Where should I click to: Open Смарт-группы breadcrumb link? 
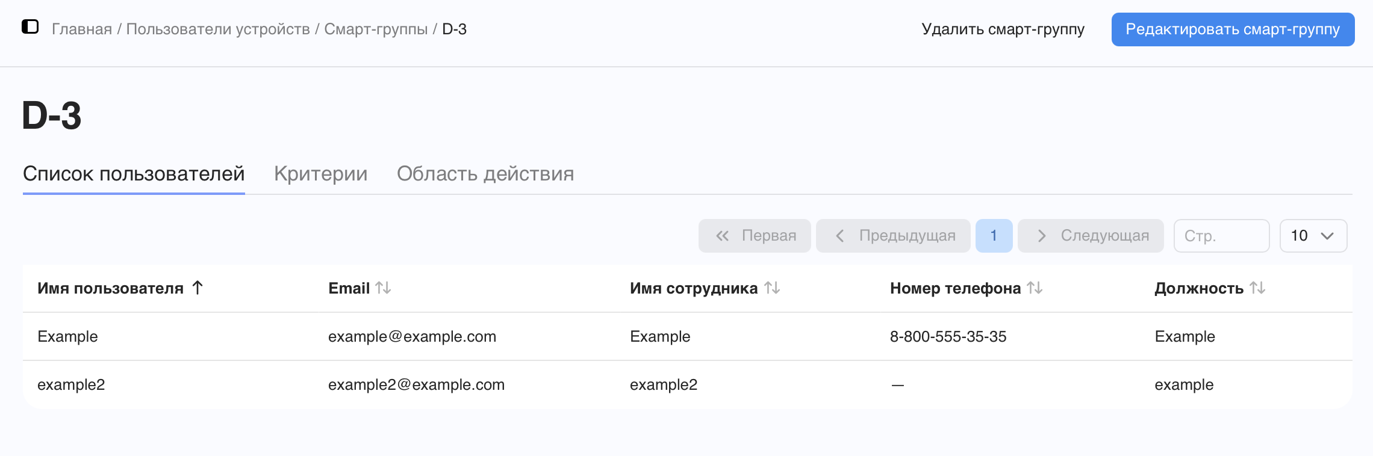pos(376,29)
